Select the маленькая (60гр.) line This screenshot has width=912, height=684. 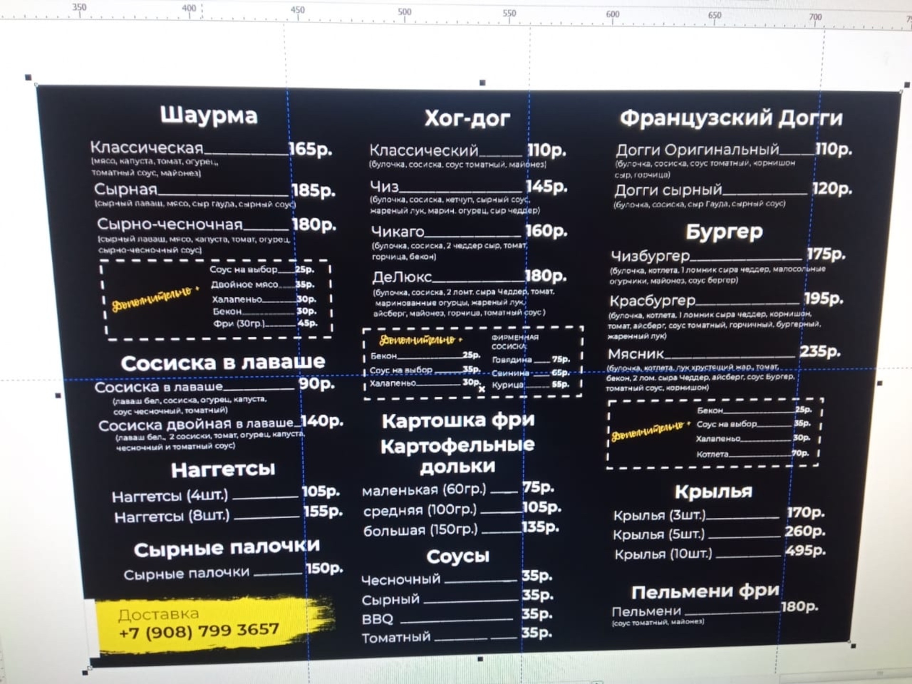pyautogui.click(x=458, y=489)
